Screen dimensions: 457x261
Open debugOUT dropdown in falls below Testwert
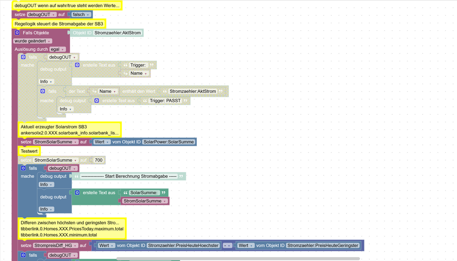coord(63,168)
